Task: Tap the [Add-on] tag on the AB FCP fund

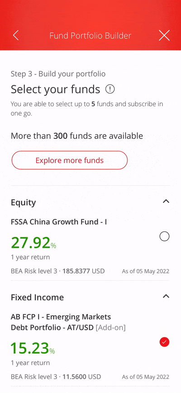Action: [x=111, y=328]
